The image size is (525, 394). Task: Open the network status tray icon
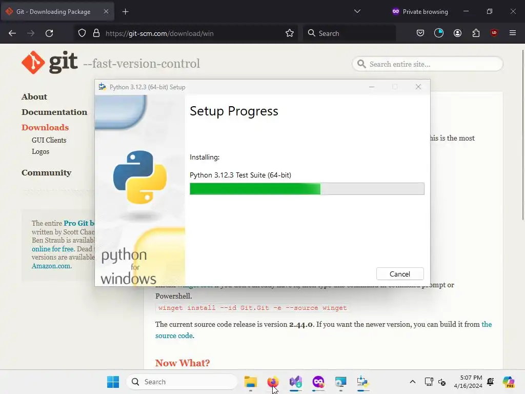tap(429, 382)
